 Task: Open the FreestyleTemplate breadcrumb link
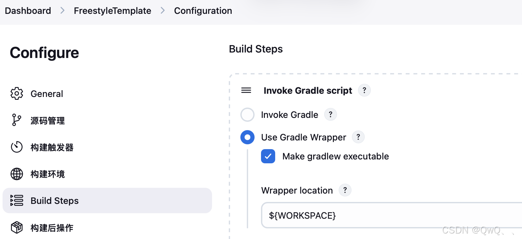click(112, 11)
